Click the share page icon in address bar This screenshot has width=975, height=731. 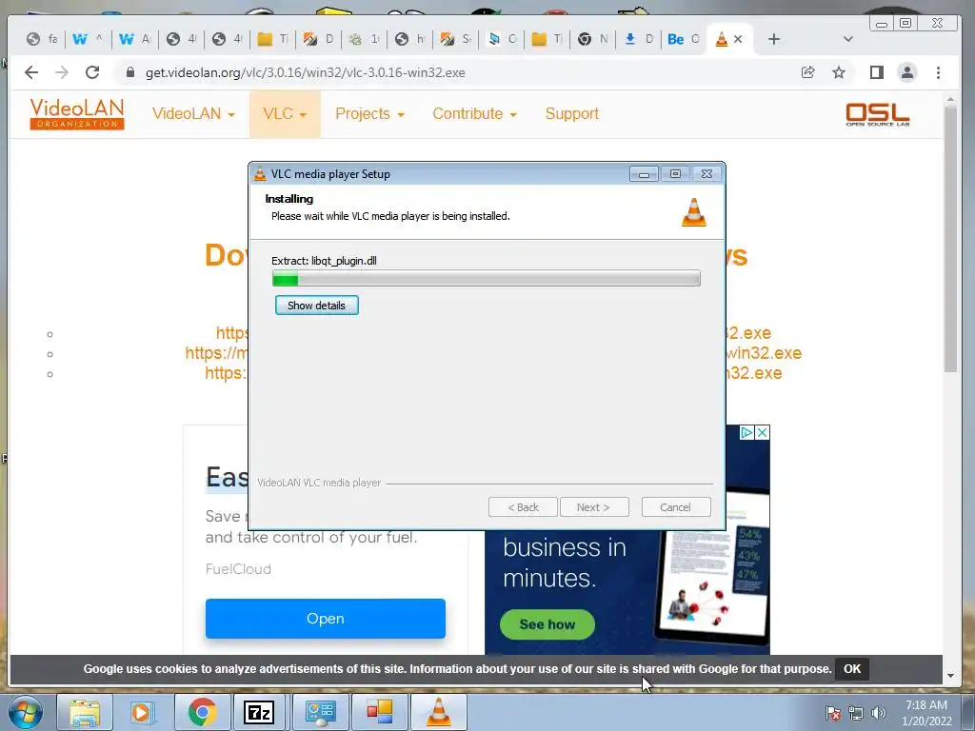[x=807, y=72]
